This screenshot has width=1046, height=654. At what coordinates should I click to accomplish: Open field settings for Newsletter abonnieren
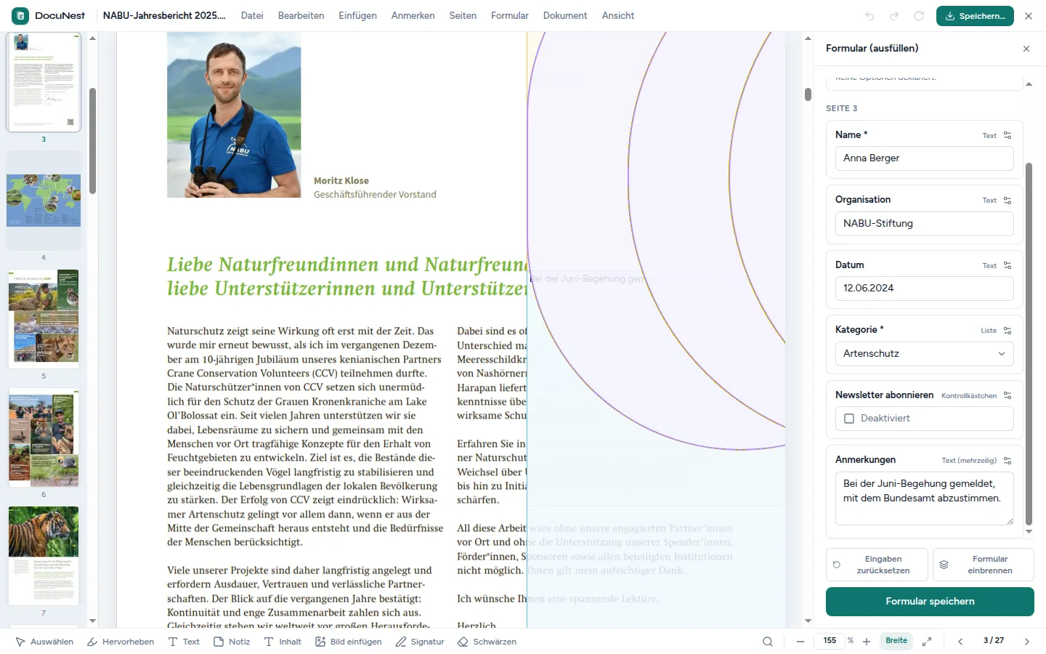(1008, 395)
